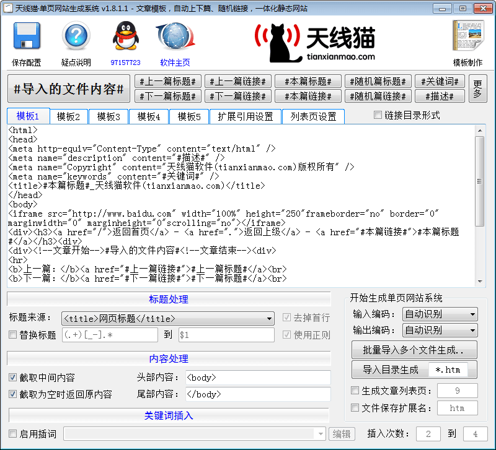Click the template editor vertical scrollbar thumb
Viewport: 496px width, 450px height.
click(x=480, y=181)
